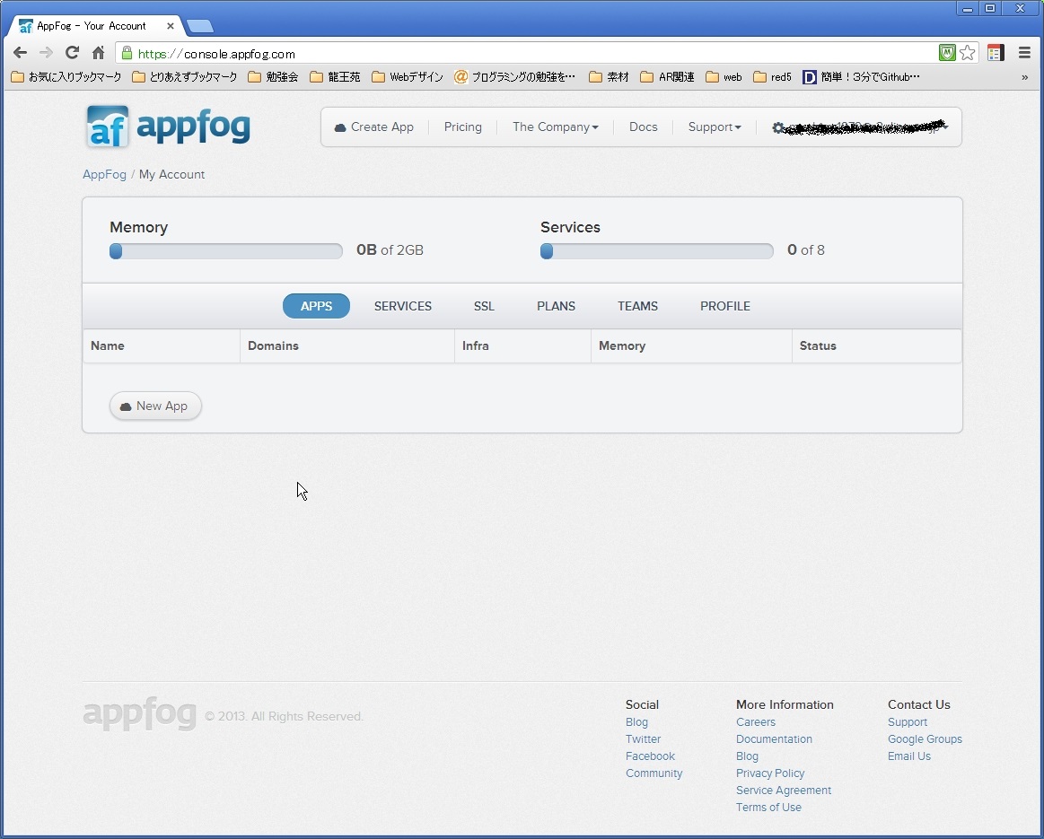Open the プログラミングの勉強を bookmark
Screen dimensions: 1044x839
tap(514, 77)
